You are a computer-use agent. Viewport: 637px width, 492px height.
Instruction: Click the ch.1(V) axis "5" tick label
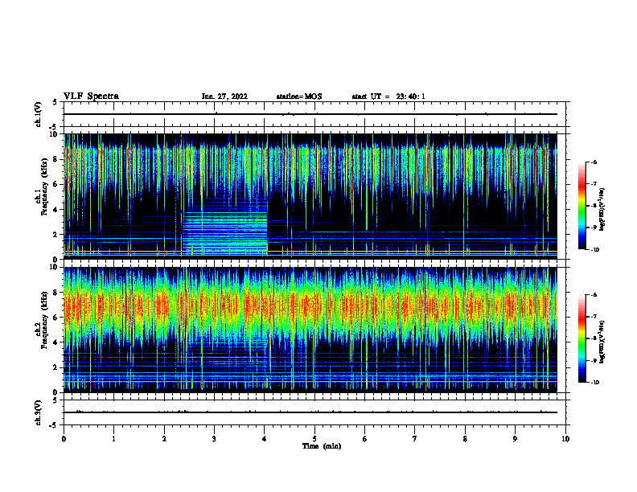tap(55, 103)
